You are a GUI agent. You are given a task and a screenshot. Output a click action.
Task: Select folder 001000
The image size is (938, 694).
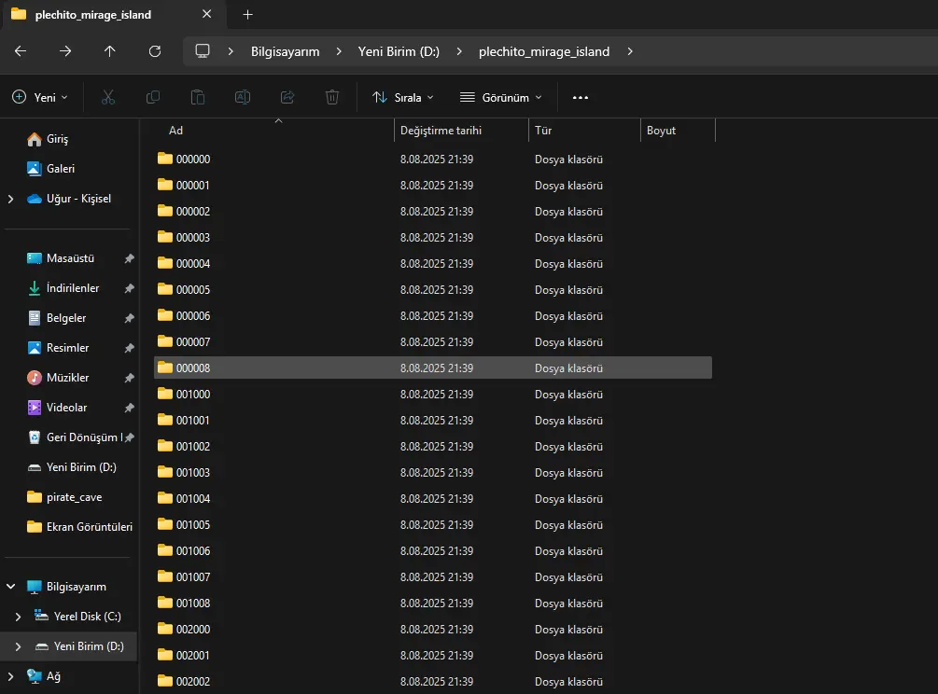coord(433,394)
